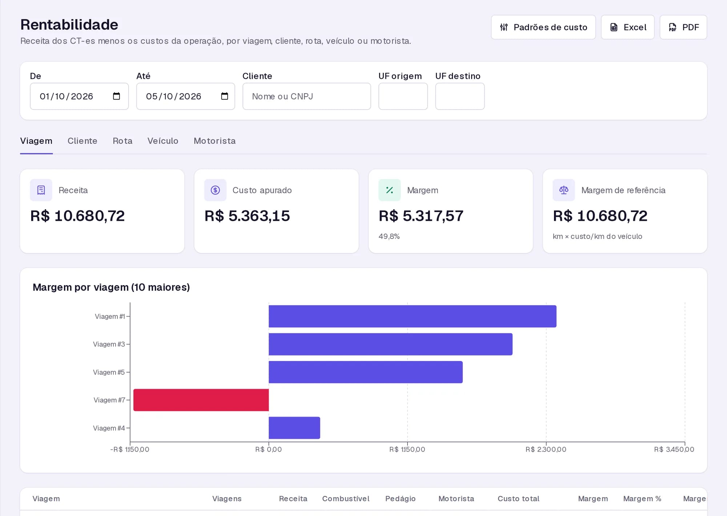The image size is (727, 516).
Task: Click the PDF file icon
Action: click(x=672, y=27)
